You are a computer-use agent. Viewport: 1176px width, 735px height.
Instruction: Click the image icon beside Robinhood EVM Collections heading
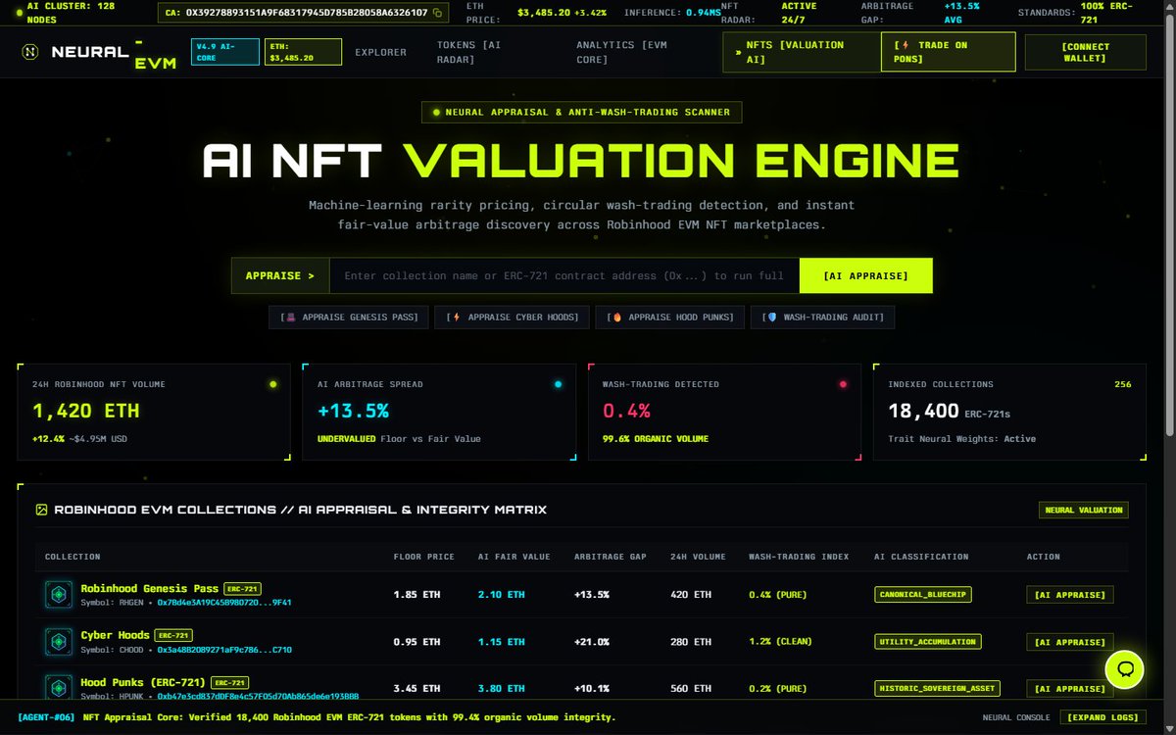coord(41,510)
